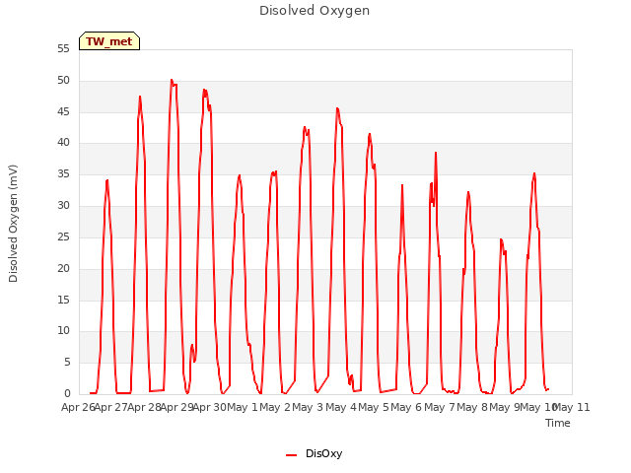Click the May 5 x-axis date label

point(374,407)
